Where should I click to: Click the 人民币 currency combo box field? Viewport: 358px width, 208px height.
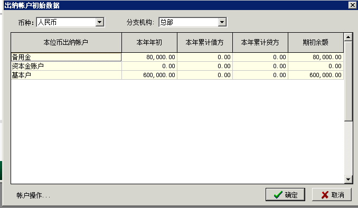(x=70, y=22)
